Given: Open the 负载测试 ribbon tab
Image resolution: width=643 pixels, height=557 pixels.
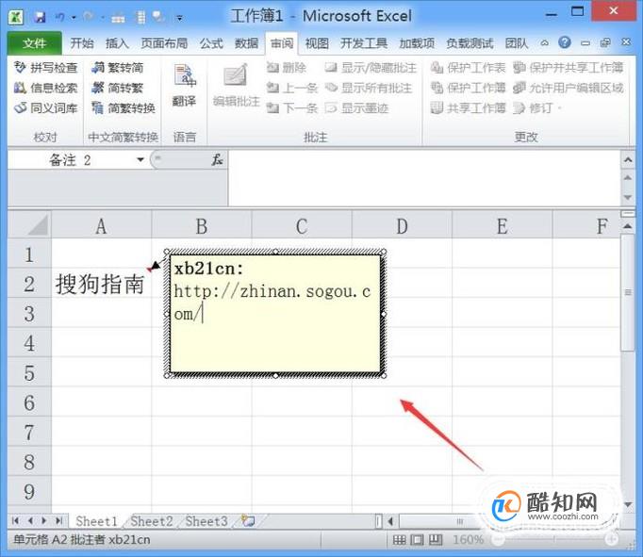Looking at the screenshot, I should (x=470, y=43).
